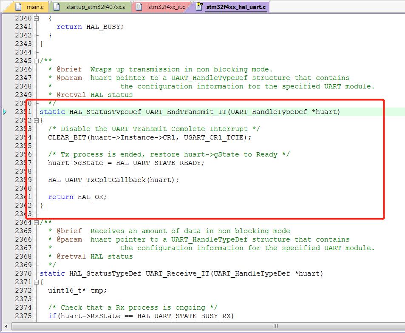Click on 'return HAL_BUSY;' statement

(x=90, y=27)
